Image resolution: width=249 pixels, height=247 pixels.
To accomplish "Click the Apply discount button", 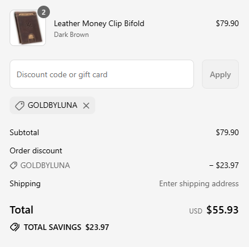I will [x=220, y=74].
